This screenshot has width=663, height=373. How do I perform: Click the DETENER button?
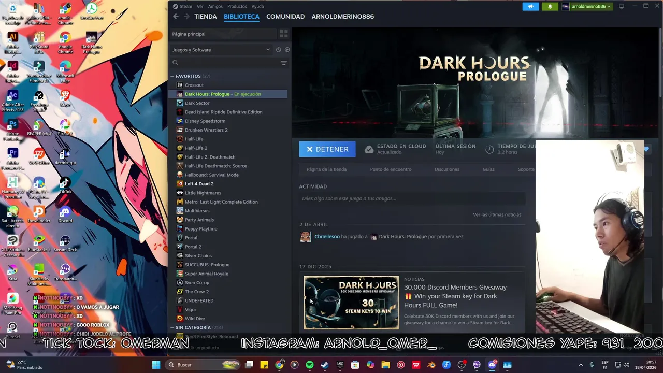(327, 149)
